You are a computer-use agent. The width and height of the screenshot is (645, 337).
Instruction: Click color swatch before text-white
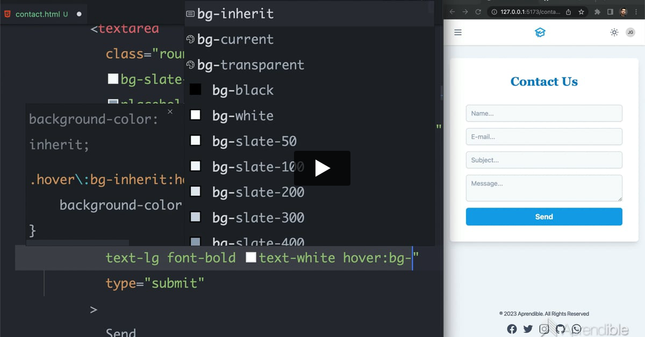point(251,258)
